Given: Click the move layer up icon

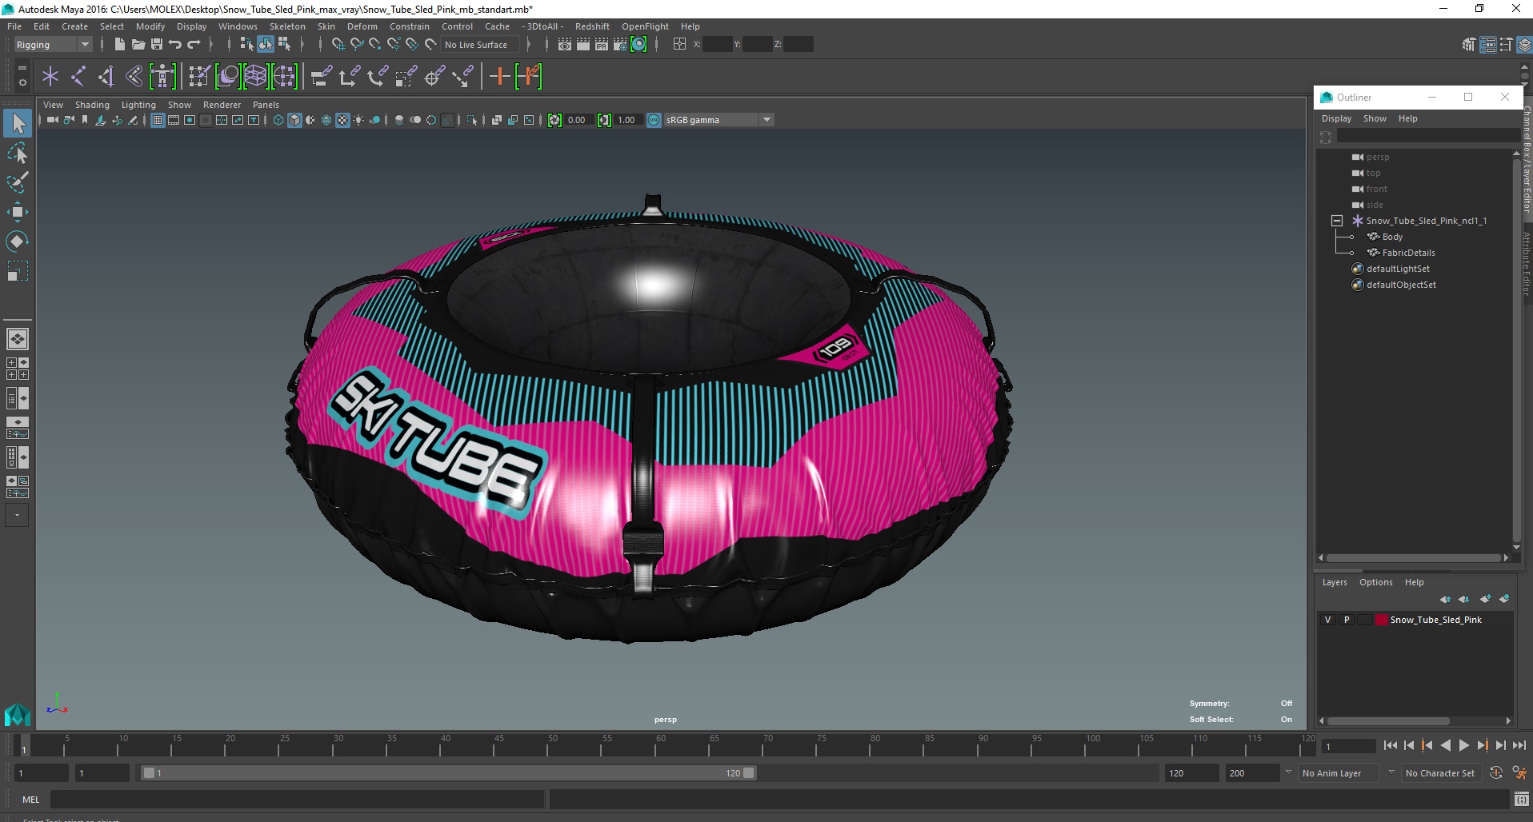Looking at the screenshot, I should (1445, 599).
